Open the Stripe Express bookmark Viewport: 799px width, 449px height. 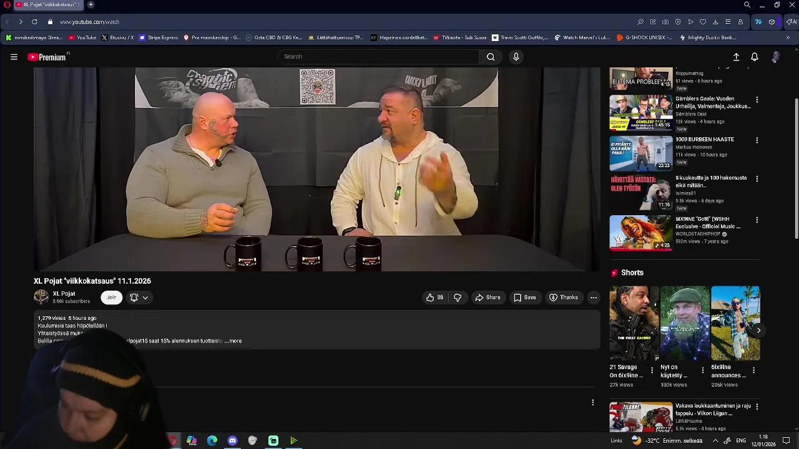tap(159, 37)
